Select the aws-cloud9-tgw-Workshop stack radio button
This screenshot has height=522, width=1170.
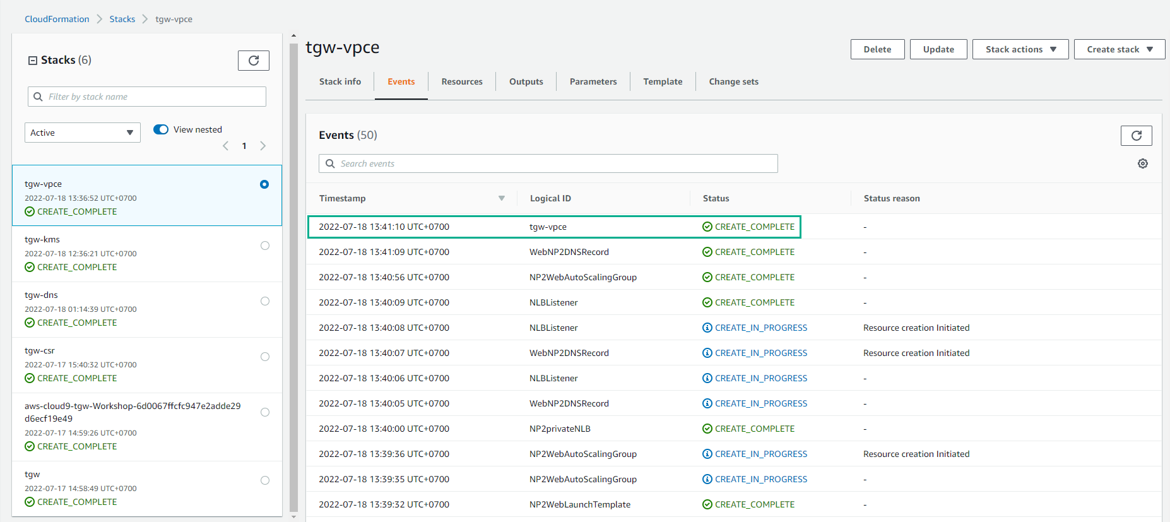[265, 412]
